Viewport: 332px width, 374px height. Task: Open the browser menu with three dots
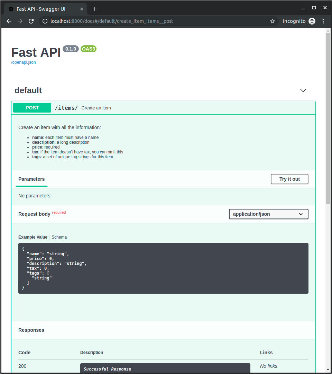(x=323, y=21)
